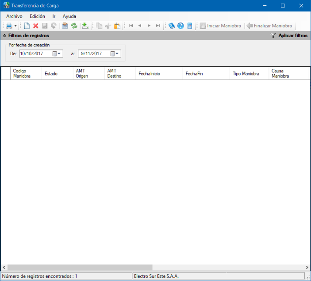This screenshot has height=281, width=311.
Task: Go to the last record
Action: point(158,26)
